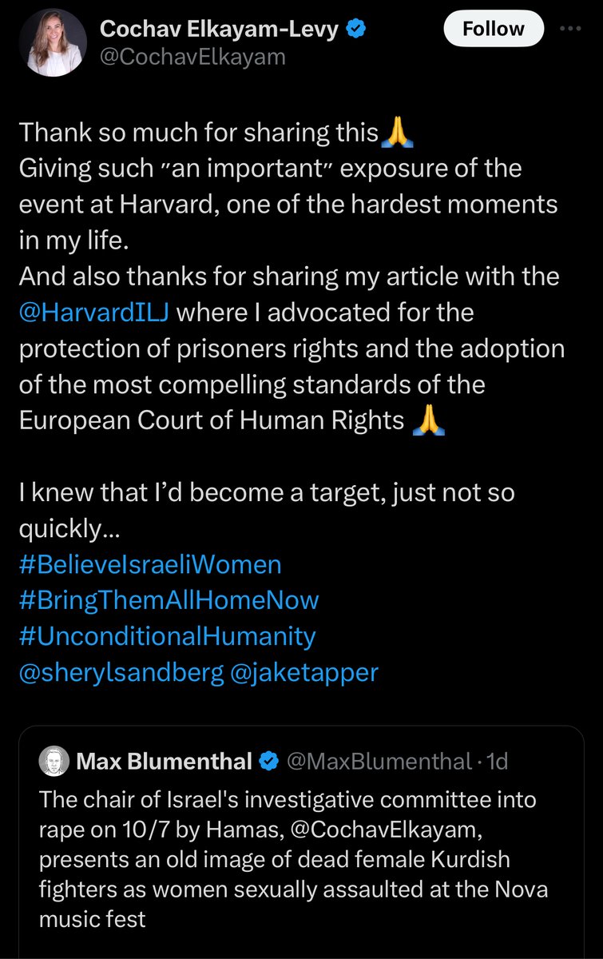Open the @CochavElkayam handle under the name
Image resolution: width=603 pixels, height=959 pixels.
pos(192,58)
